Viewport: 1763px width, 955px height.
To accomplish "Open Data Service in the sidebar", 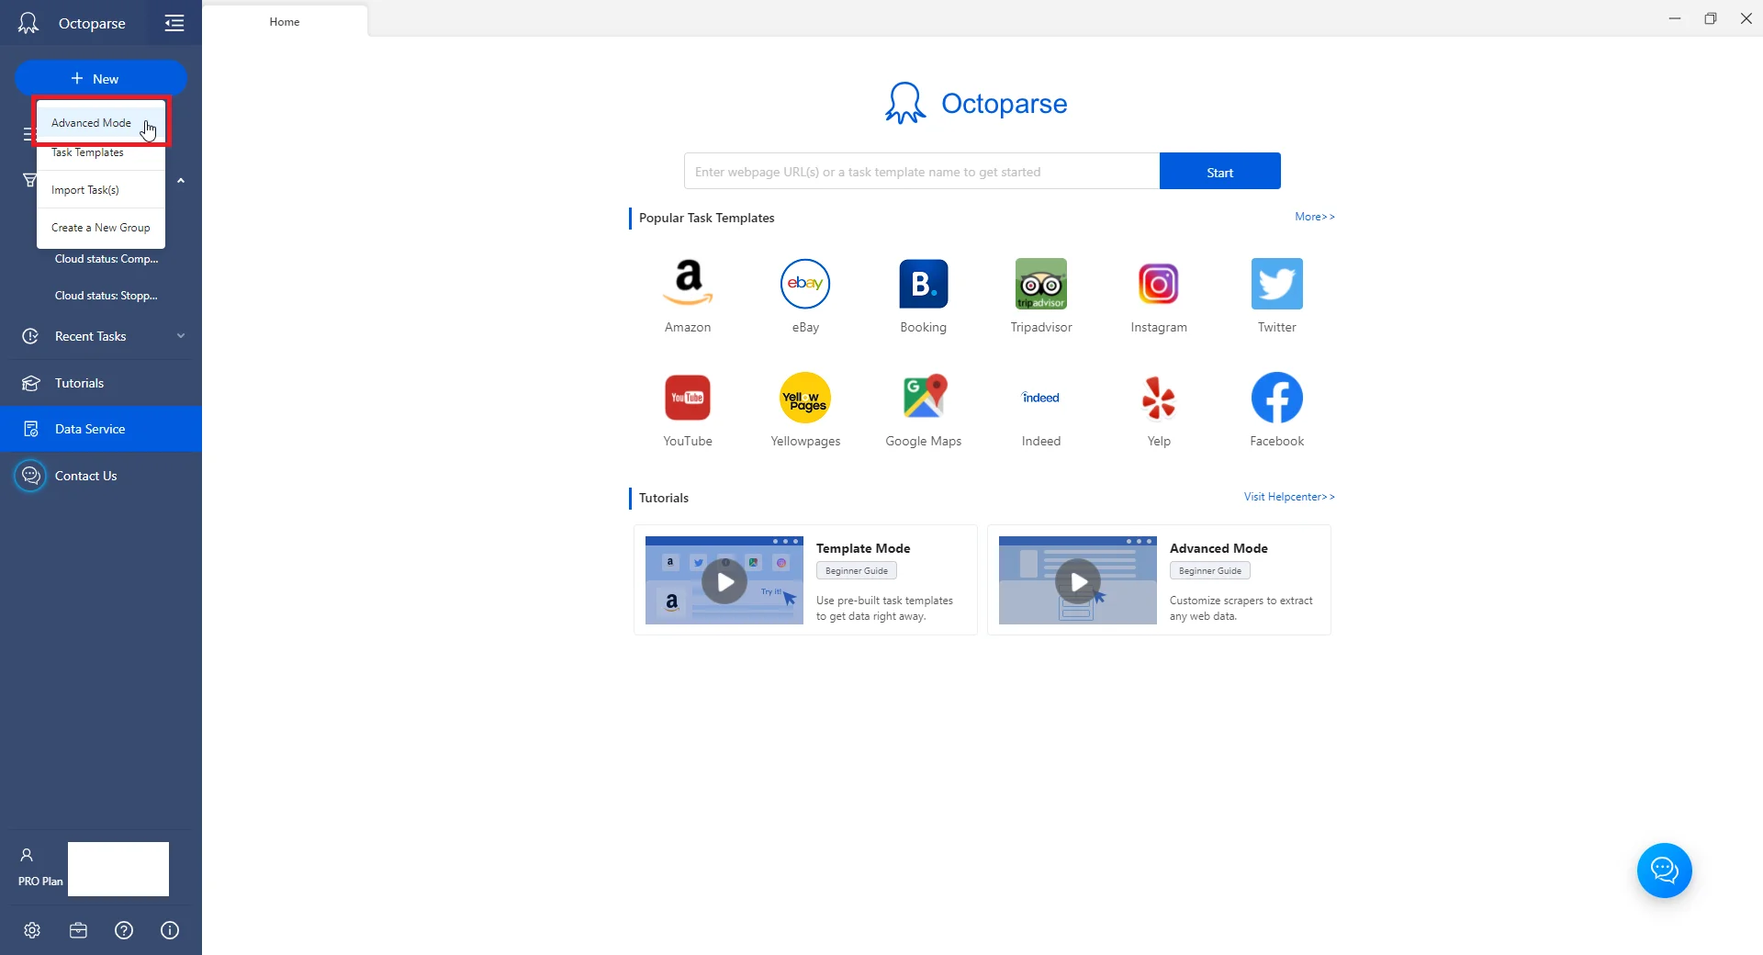I will [x=101, y=429].
